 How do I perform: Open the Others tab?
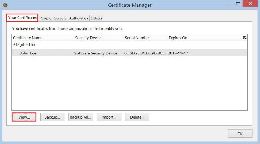(96, 18)
